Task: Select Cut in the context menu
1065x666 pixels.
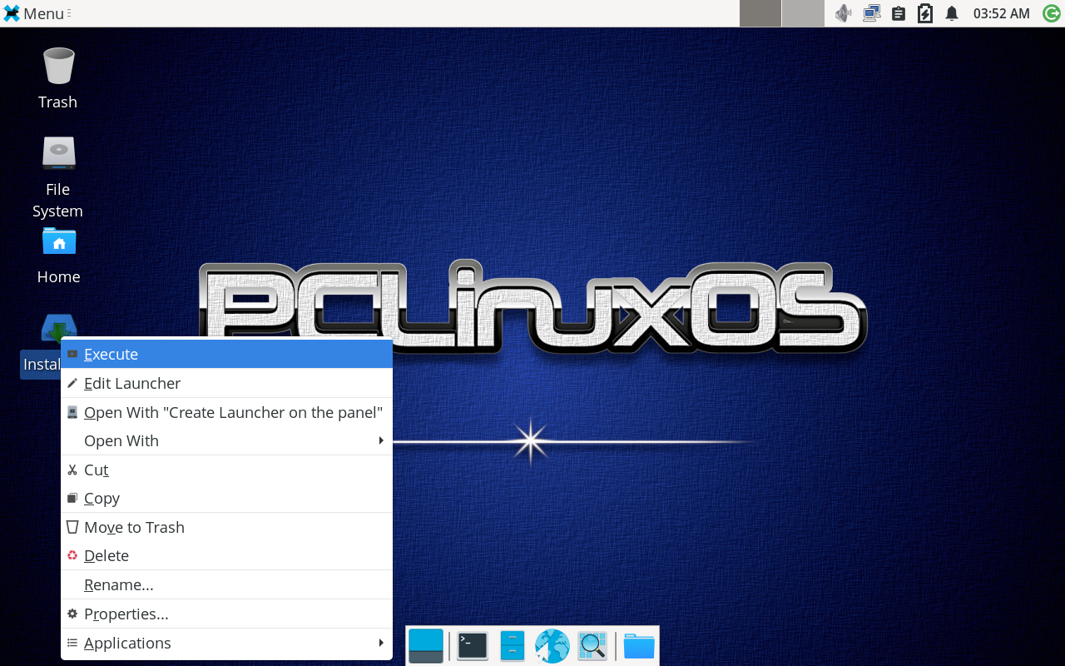Action: [226, 470]
